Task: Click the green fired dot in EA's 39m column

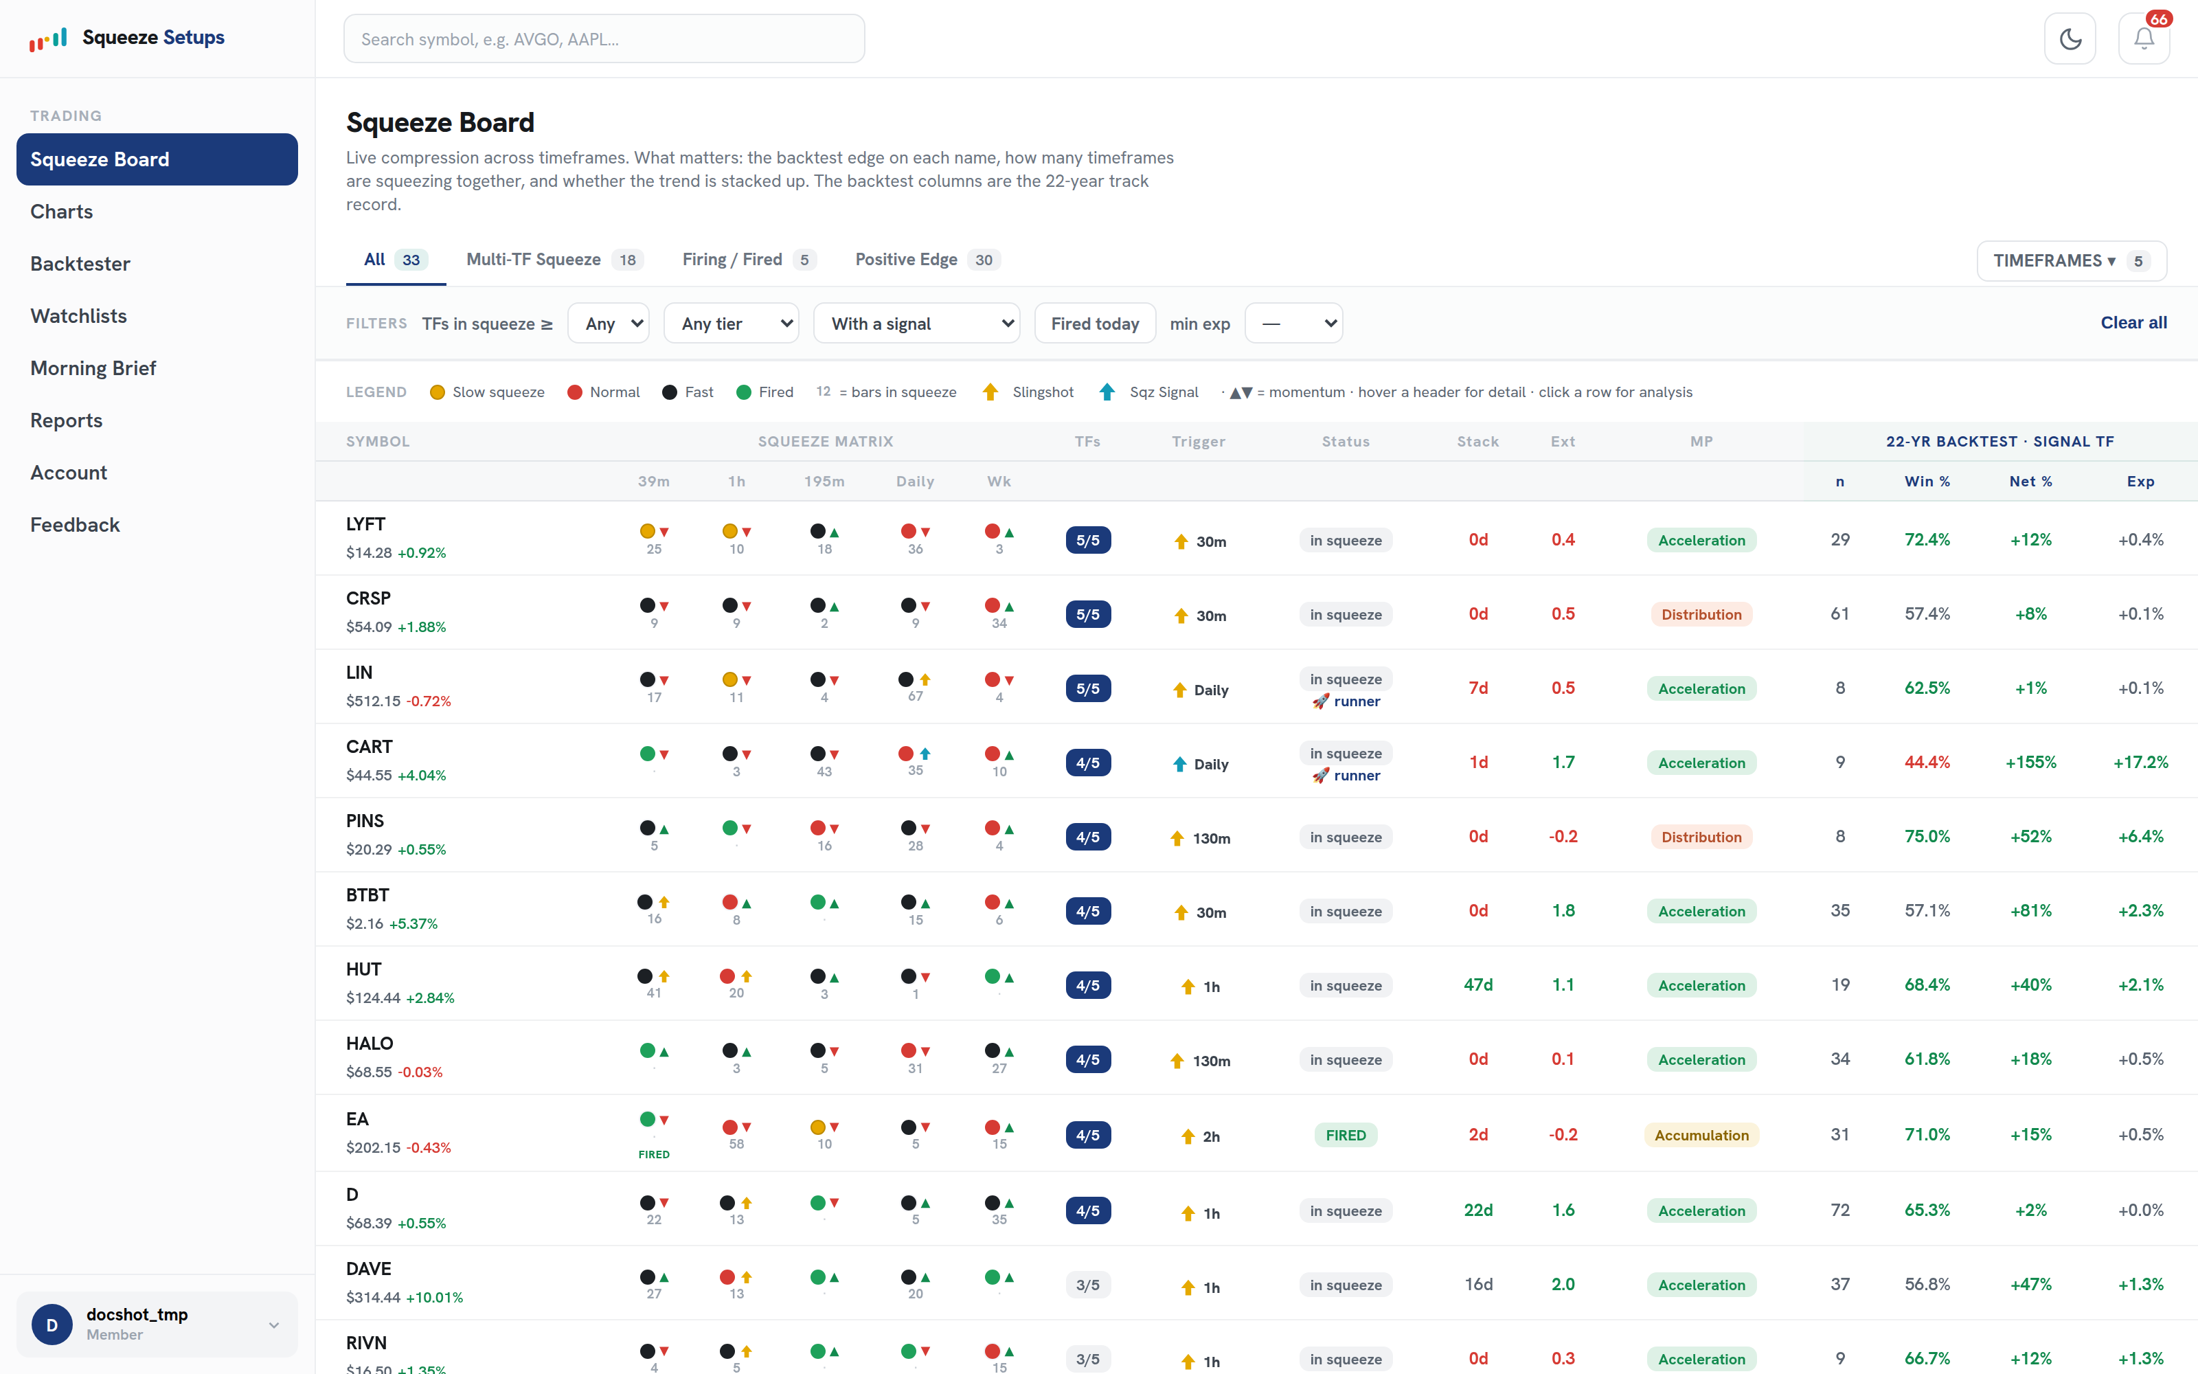Action: 648,1118
